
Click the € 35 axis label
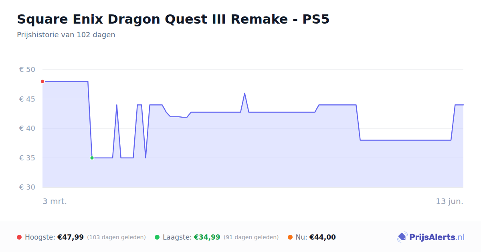pyautogui.click(x=27, y=158)
